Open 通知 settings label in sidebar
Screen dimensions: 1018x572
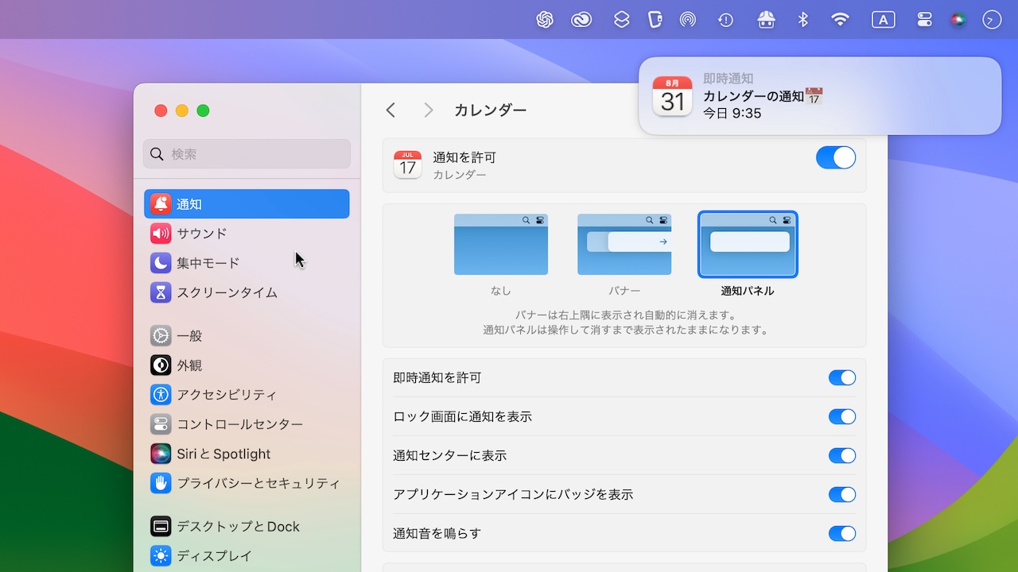(189, 204)
